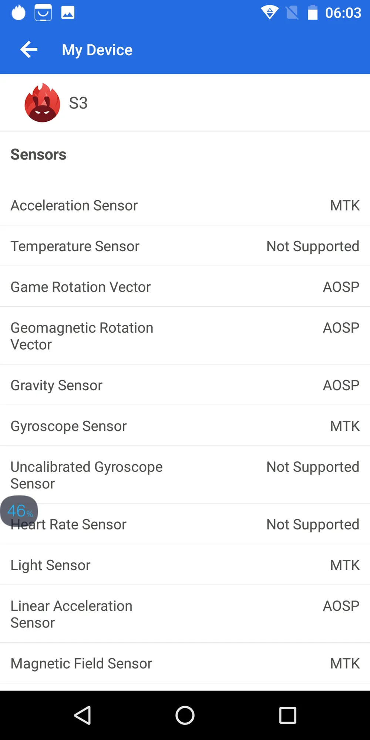370x740 pixels.
Task: Tap the S3 device name
Action: 78,103
